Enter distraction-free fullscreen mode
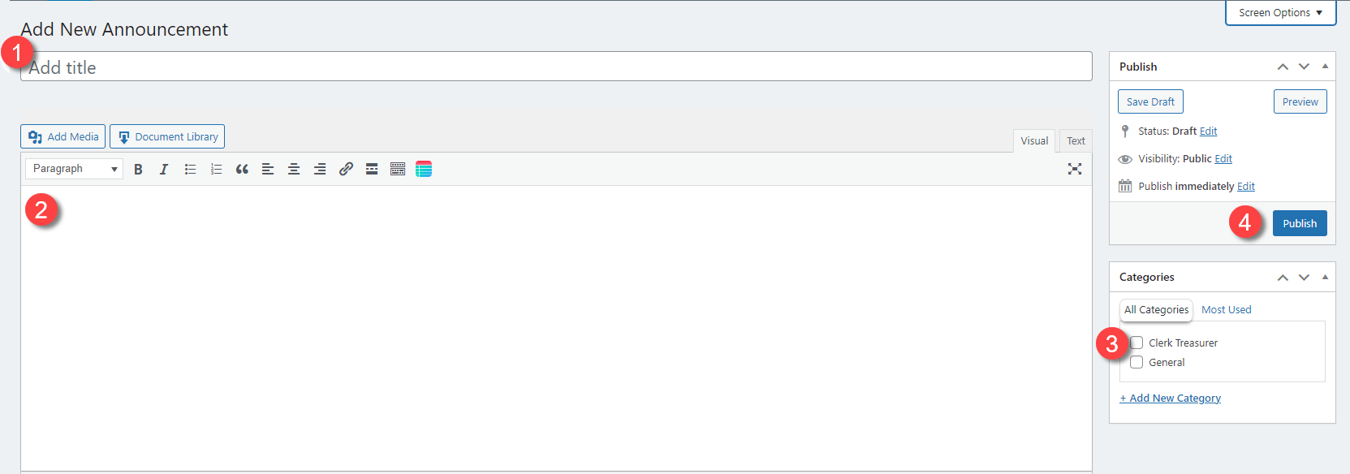 pos(1075,169)
